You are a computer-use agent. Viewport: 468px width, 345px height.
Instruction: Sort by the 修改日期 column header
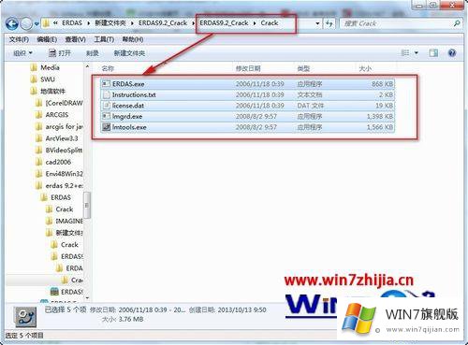click(248, 68)
